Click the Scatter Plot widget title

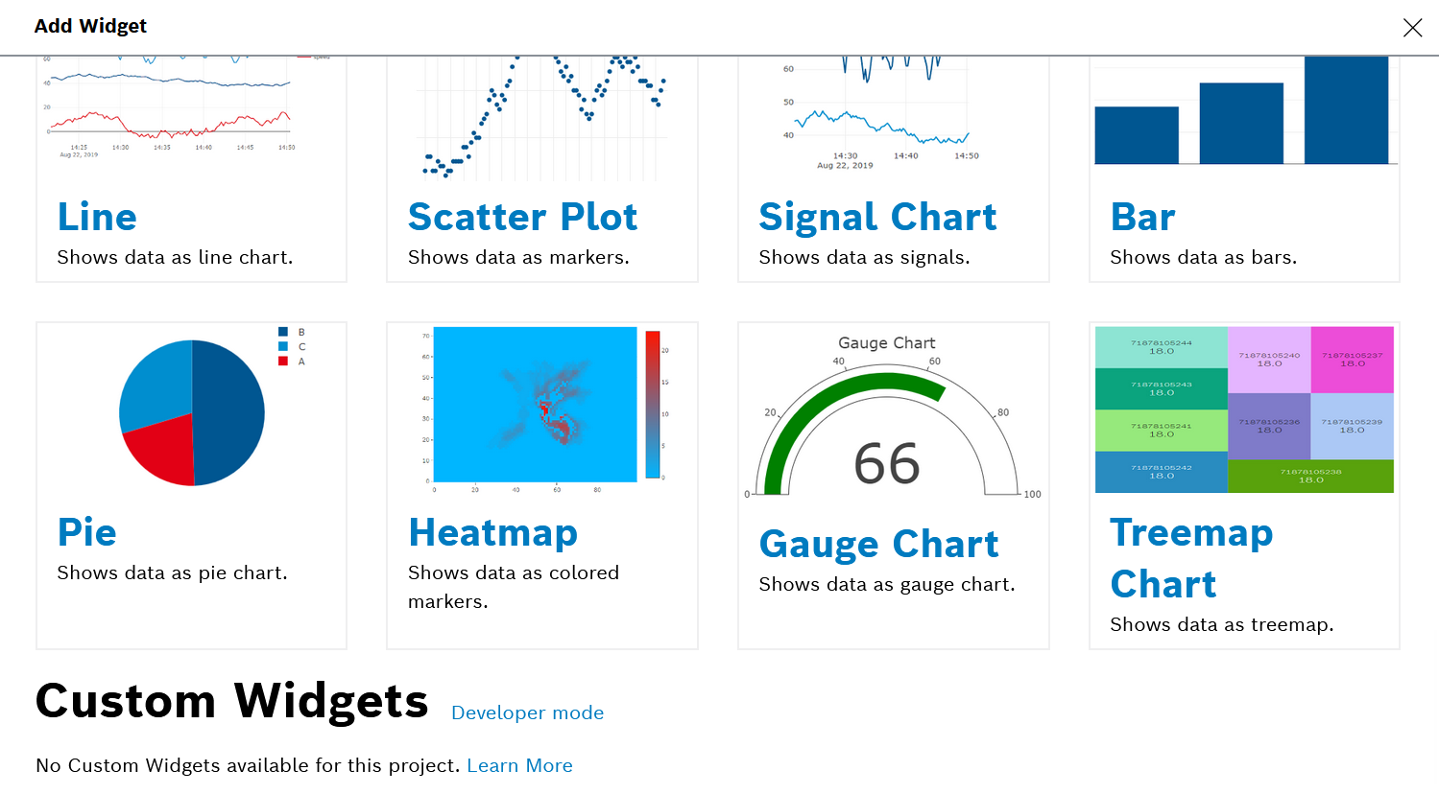coord(522,217)
